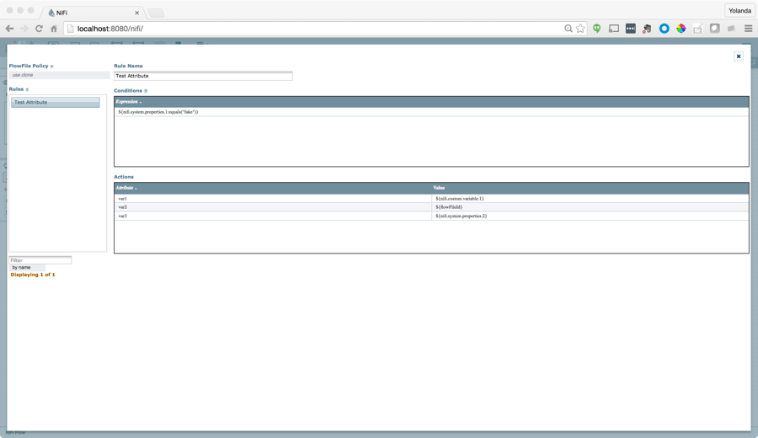Bookmark this page with the star

coord(580,29)
